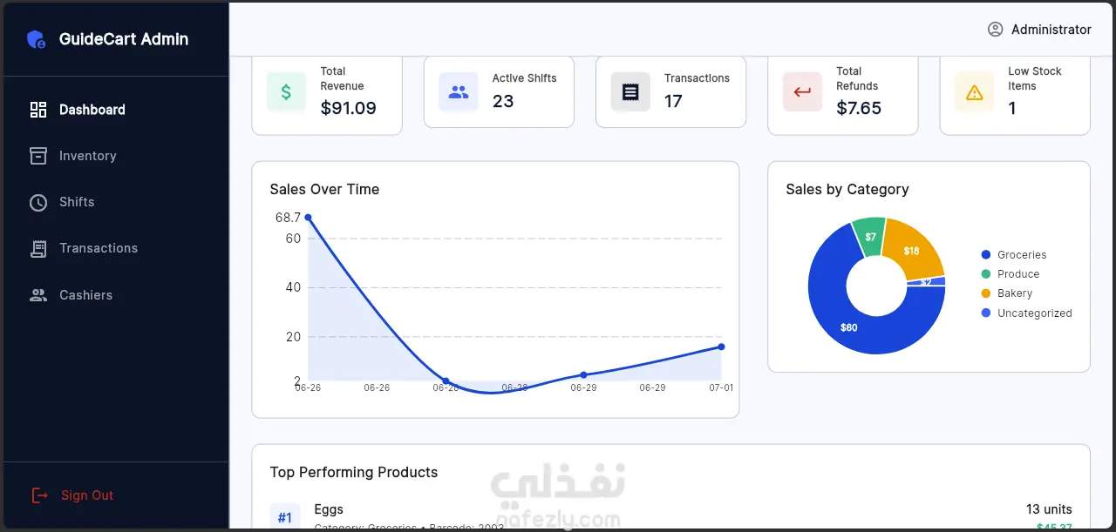Click the red Total Refunds return icon

803,92
